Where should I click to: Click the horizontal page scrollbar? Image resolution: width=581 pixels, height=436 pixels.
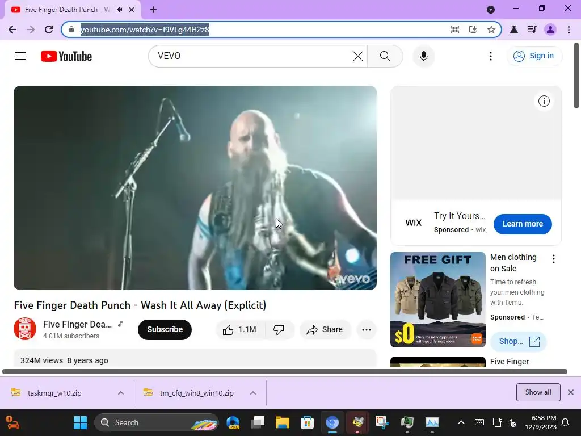285,371
